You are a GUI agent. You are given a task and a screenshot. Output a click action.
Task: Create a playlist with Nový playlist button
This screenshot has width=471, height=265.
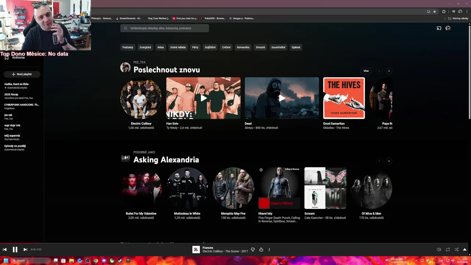coord(22,74)
